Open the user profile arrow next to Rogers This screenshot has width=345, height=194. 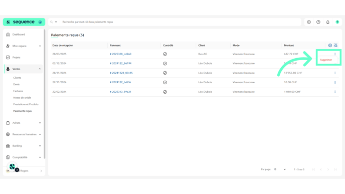pyautogui.click(x=41, y=171)
